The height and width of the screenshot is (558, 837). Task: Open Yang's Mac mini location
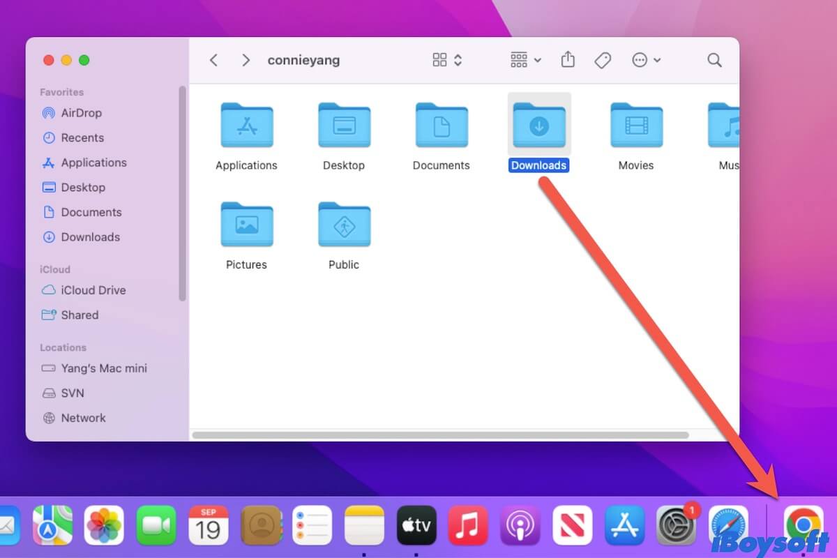(102, 368)
